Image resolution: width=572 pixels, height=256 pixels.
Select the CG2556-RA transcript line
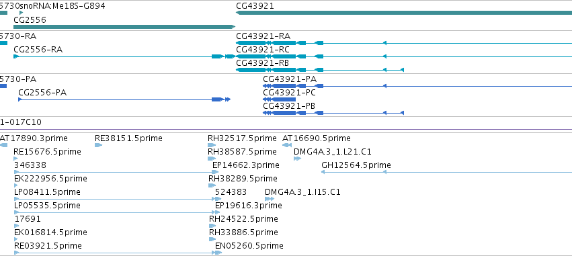point(124,56)
